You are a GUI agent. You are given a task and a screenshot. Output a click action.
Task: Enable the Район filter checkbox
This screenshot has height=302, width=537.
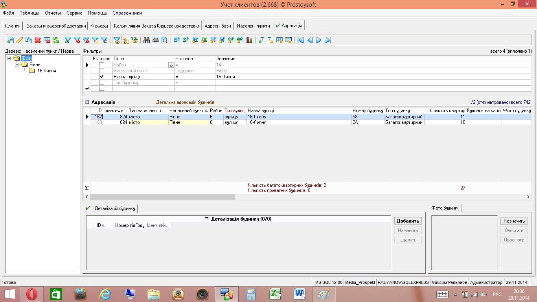click(x=101, y=65)
